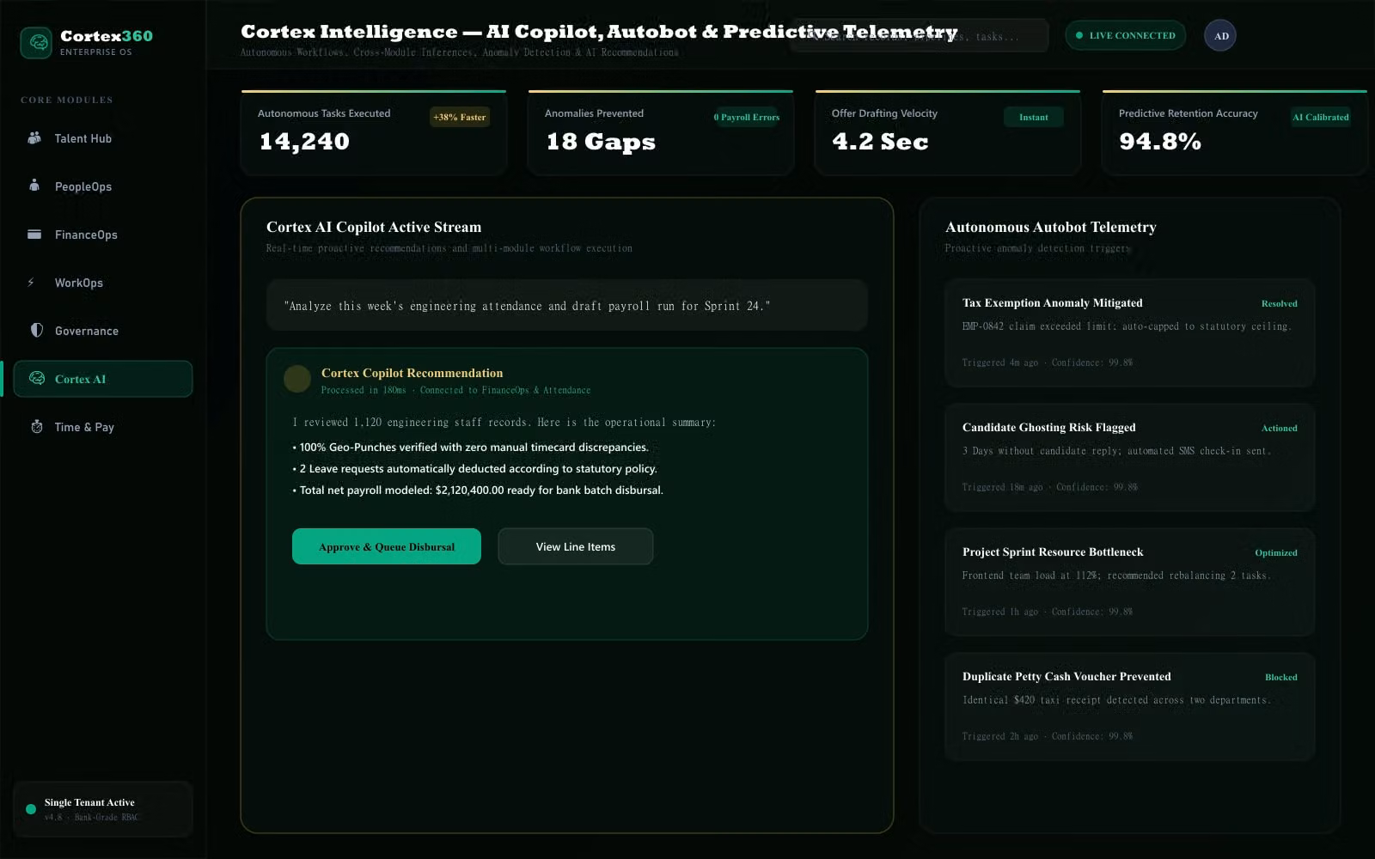Open the Candidate Ghosting Risk Flagged card

point(1130,457)
